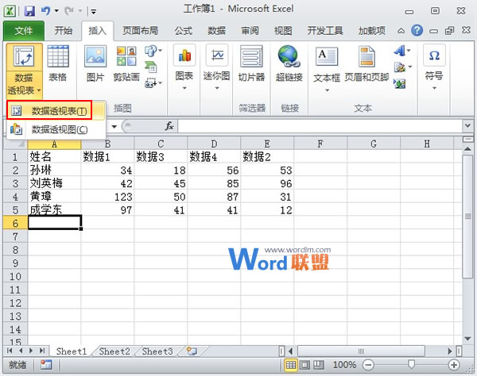Insert Picture (图片) icon

point(95,56)
